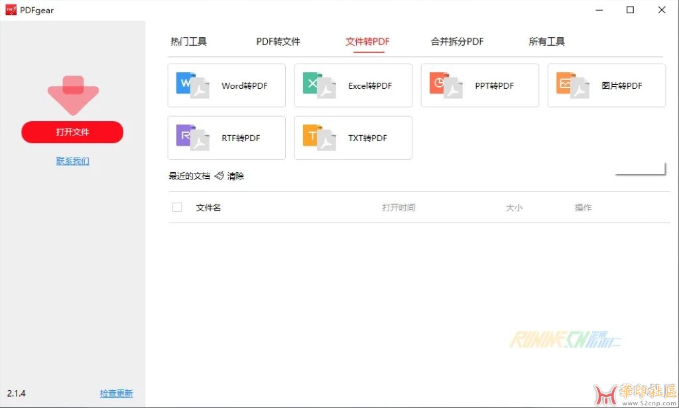Click the big red download arrow icon

73,95
